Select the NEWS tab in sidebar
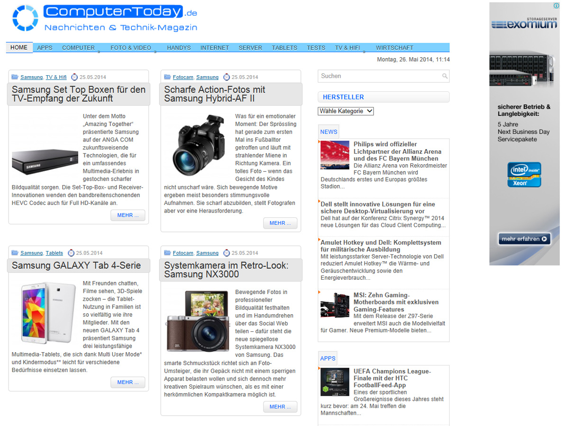 pyautogui.click(x=329, y=132)
